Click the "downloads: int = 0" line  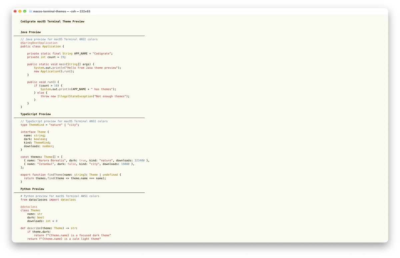pyautogui.click(x=42, y=221)
